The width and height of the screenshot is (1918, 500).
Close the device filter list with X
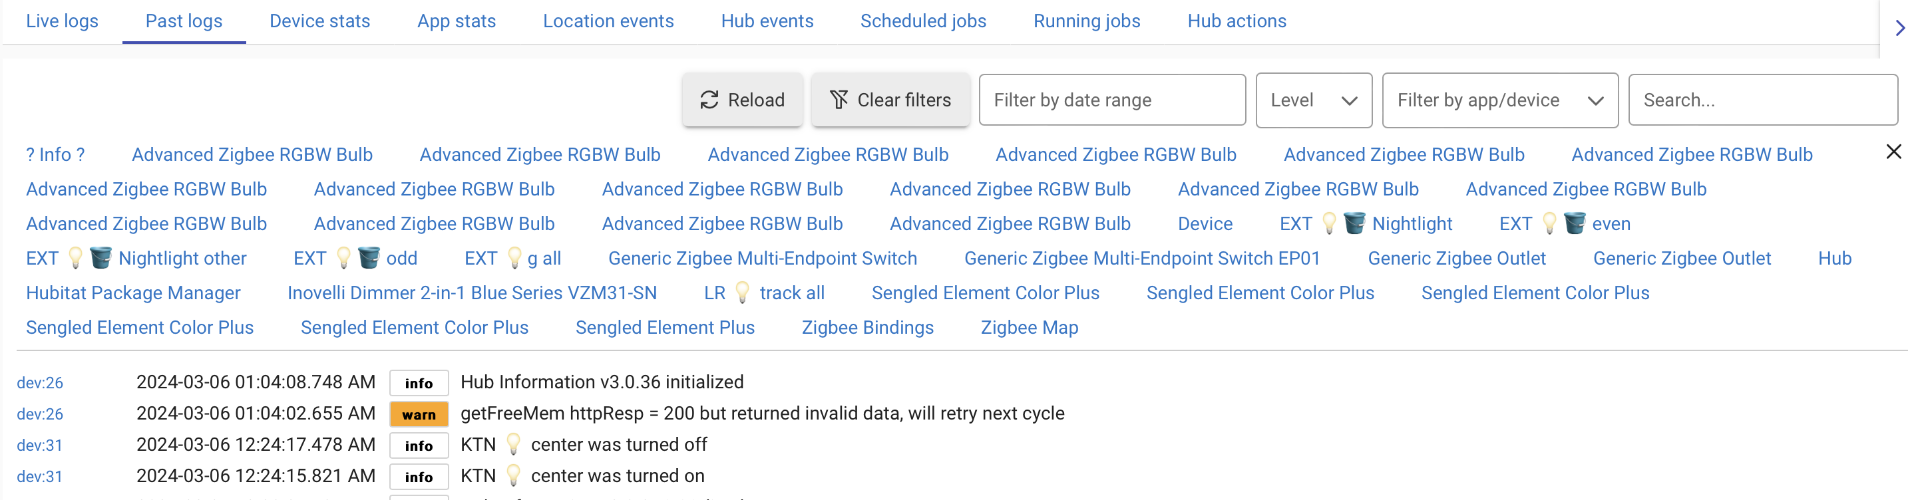point(1893,152)
